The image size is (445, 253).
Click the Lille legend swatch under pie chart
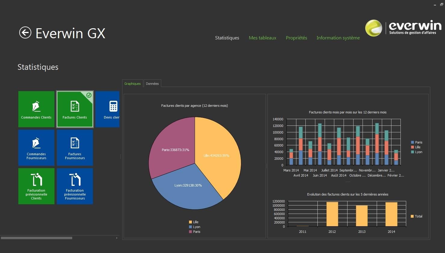190,222
